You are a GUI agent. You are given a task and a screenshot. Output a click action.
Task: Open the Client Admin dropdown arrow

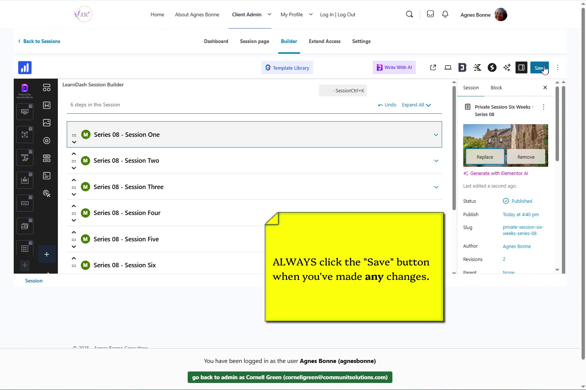269,14
